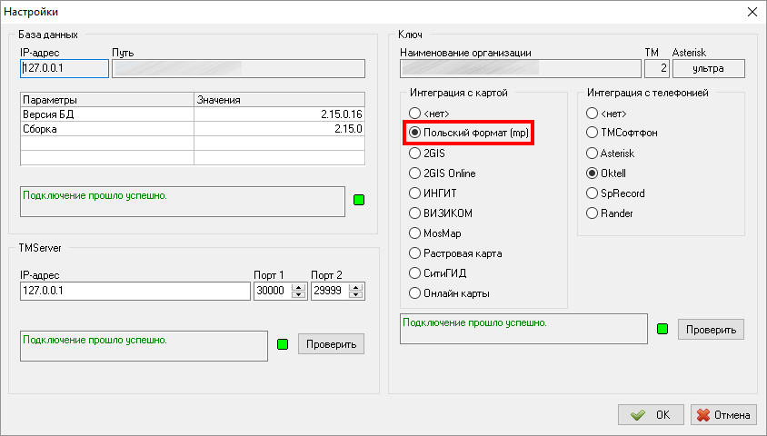The height and width of the screenshot is (436, 767).
Task: Enable the ИНГИТ map integration option
Action: 415,193
